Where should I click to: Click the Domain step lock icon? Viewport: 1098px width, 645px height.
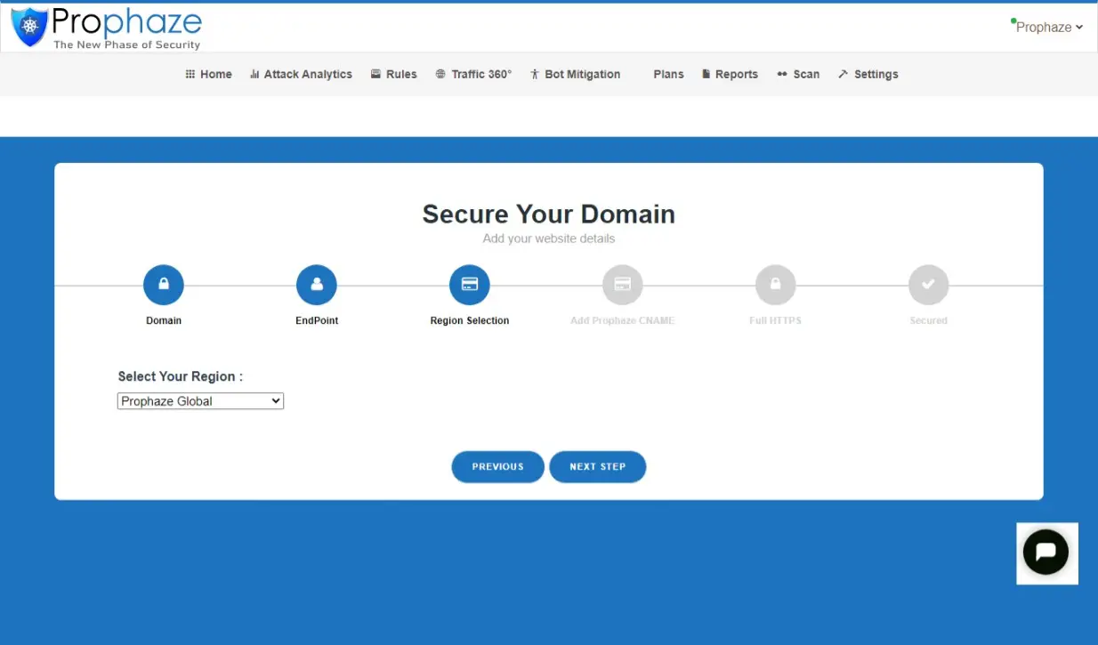click(164, 285)
